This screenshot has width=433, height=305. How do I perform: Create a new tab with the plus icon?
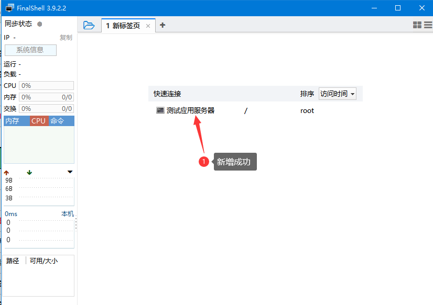coord(163,25)
